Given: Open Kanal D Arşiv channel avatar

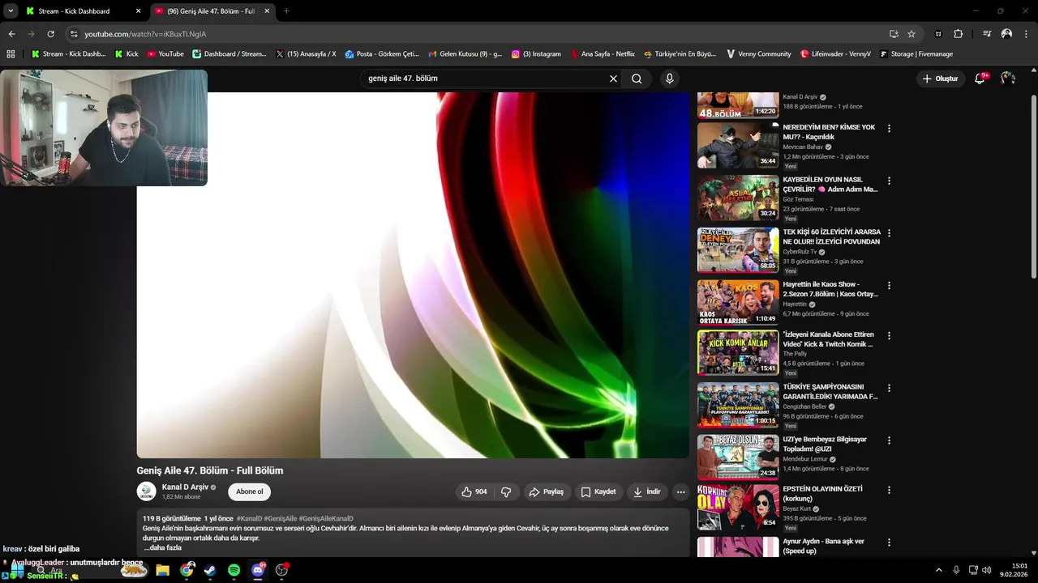Looking at the screenshot, I should [x=147, y=492].
